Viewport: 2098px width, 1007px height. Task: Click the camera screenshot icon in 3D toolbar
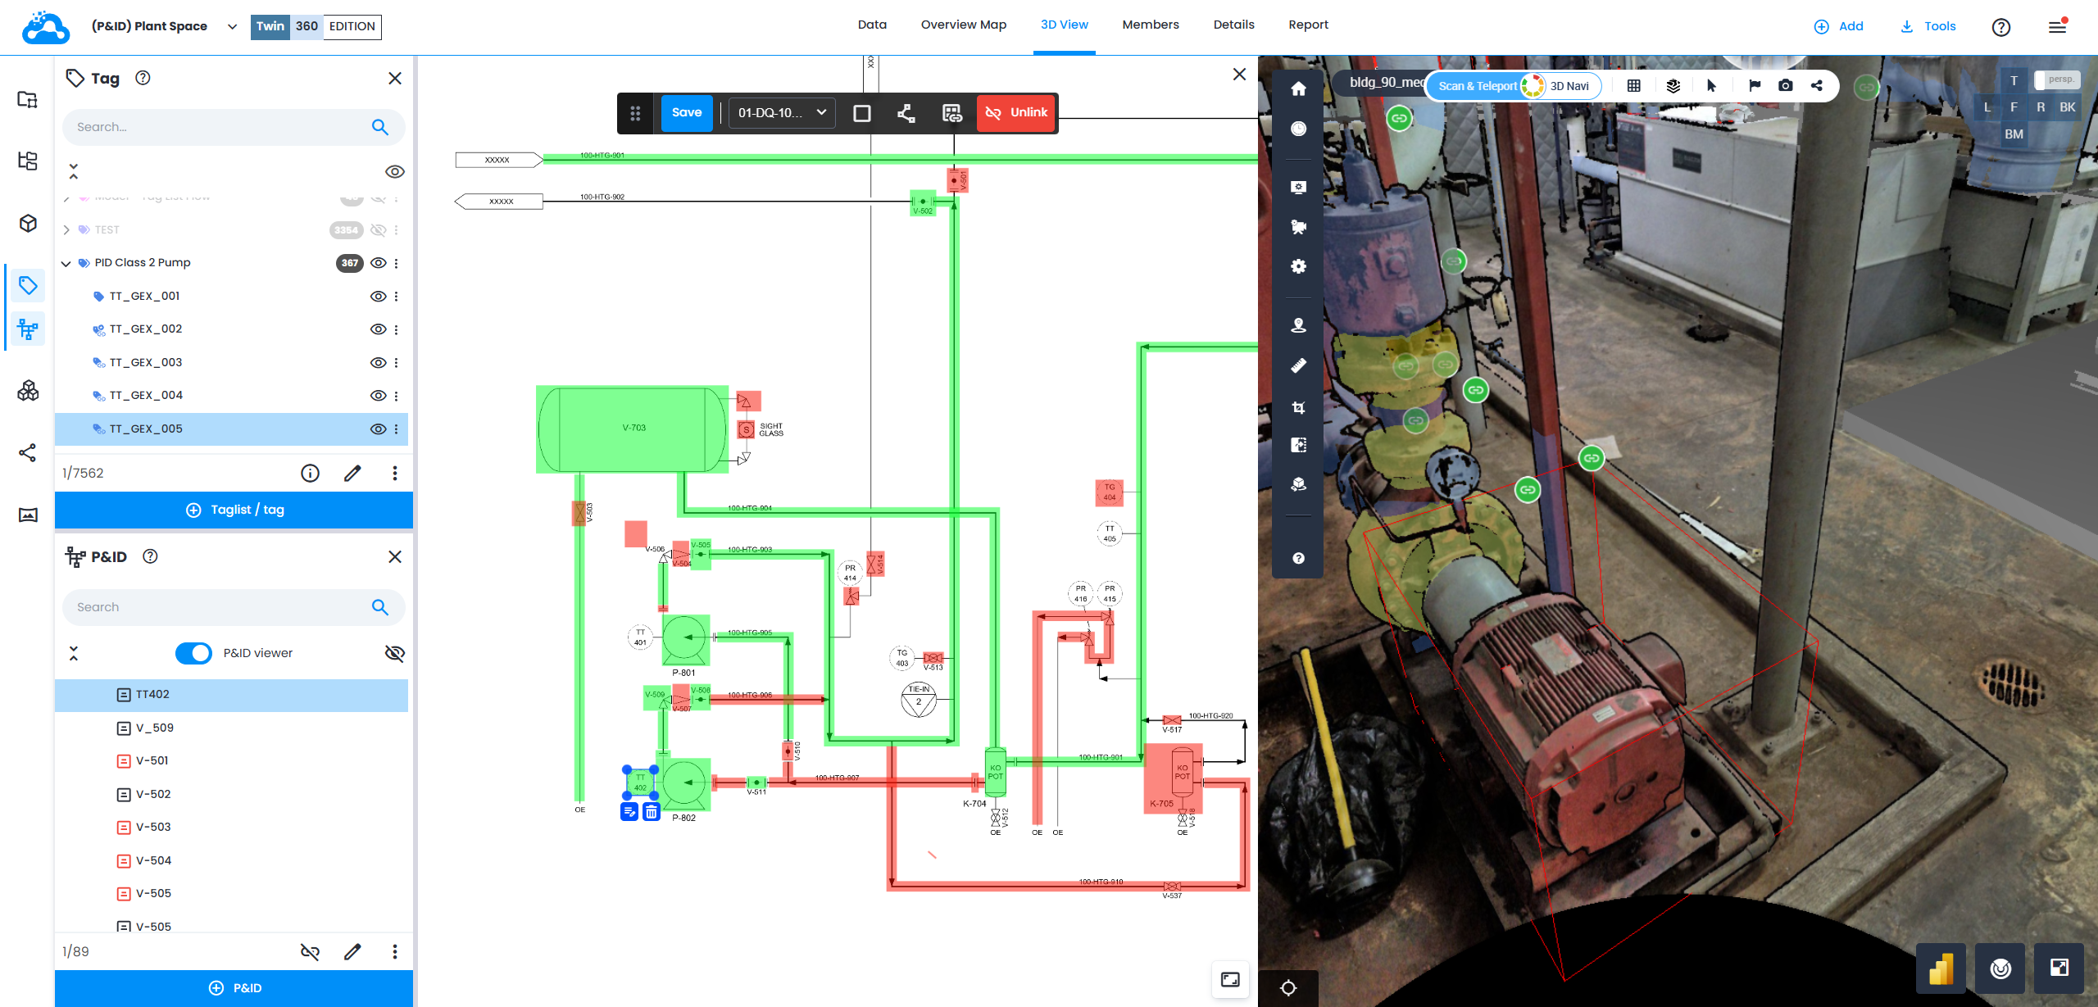pyautogui.click(x=1785, y=85)
